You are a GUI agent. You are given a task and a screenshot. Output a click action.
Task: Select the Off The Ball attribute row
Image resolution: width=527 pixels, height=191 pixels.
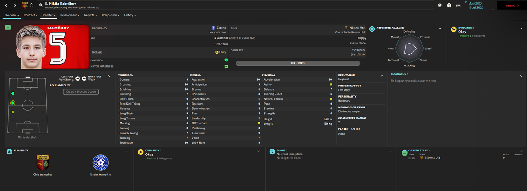coord(226,123)
